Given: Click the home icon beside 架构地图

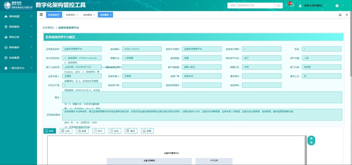Looking at the screenshot, I should click(x=6, y=17).
